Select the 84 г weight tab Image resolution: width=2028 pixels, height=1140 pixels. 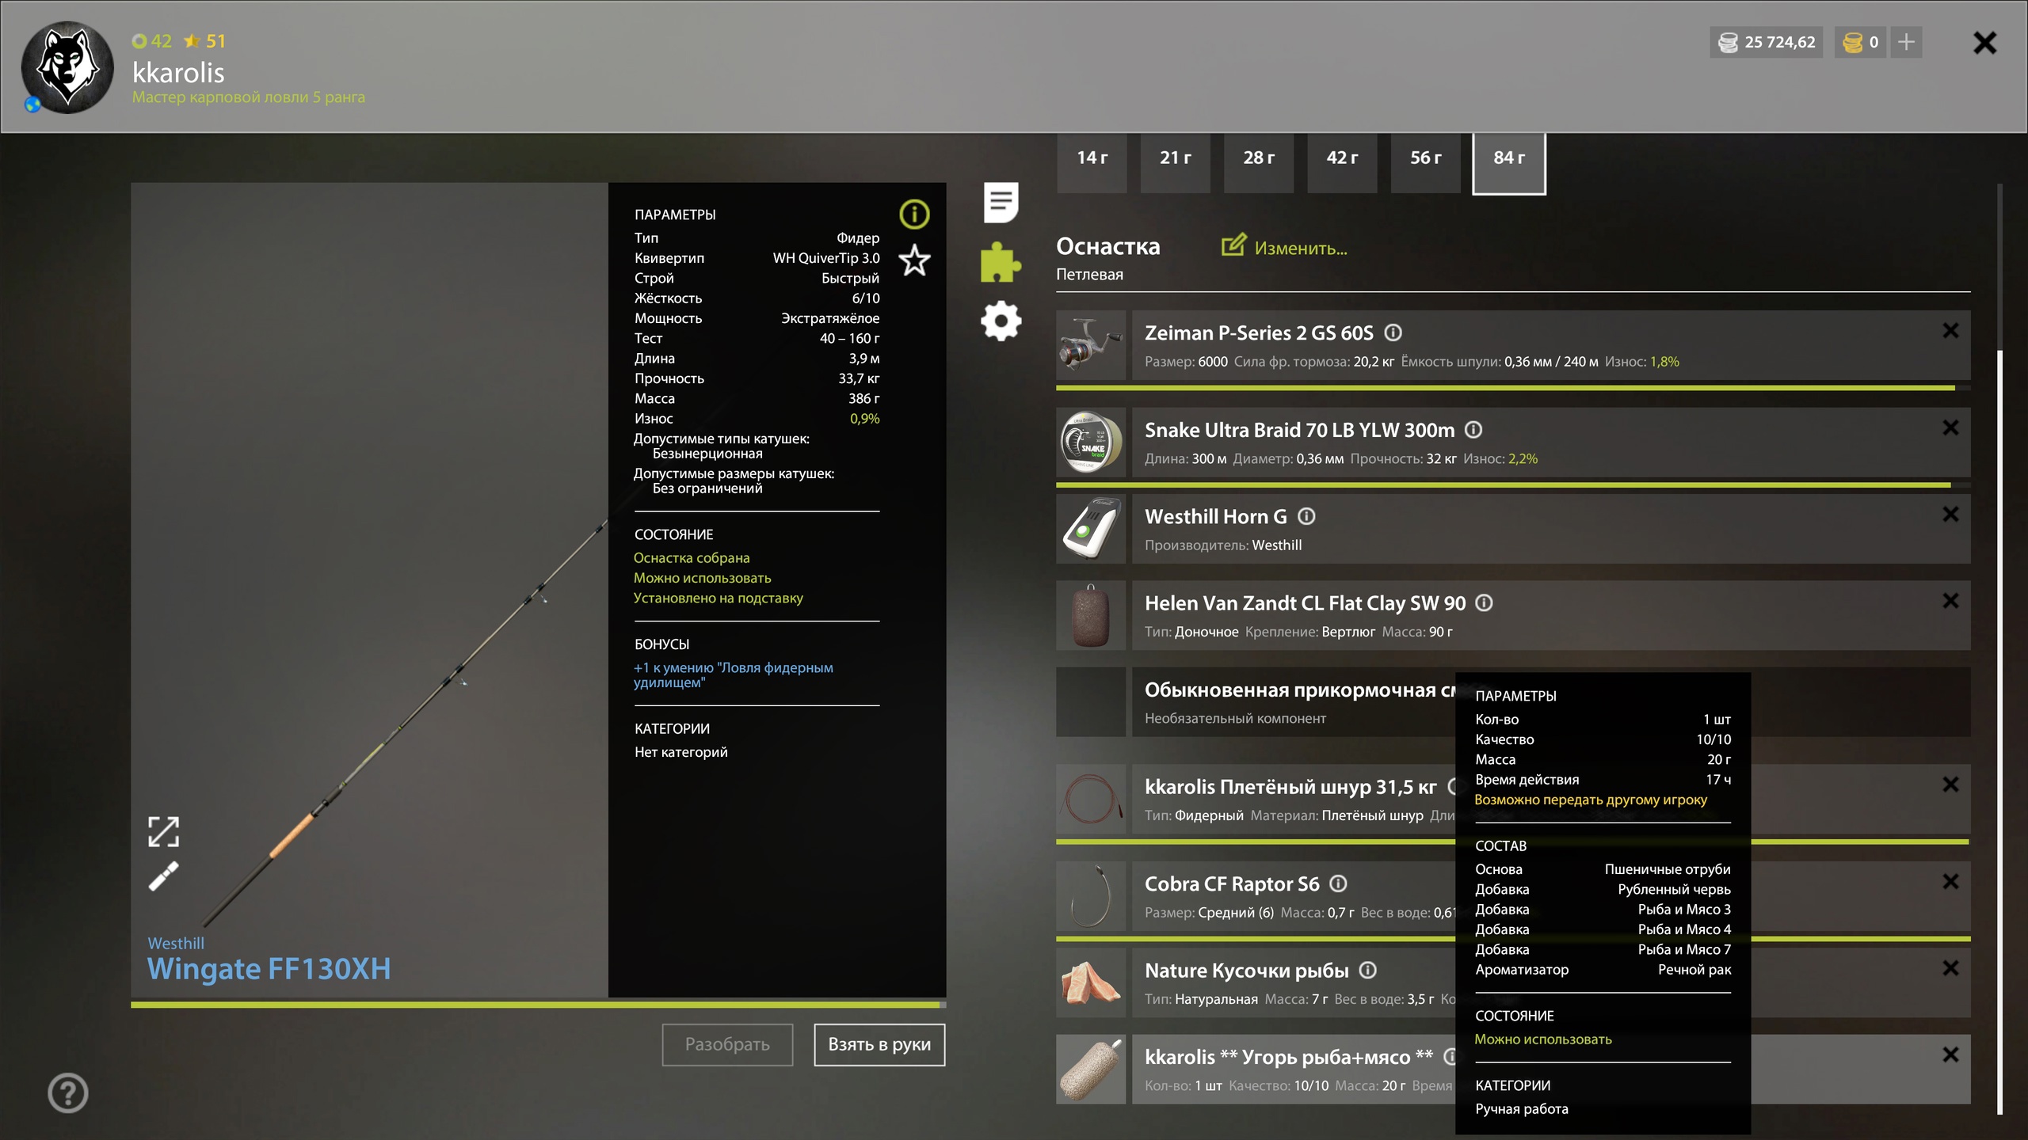point(1509,162)
